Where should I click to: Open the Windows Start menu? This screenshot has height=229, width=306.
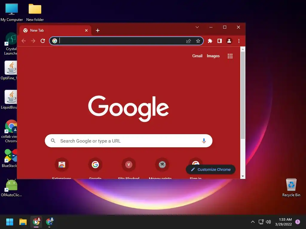tap(10, 222)
